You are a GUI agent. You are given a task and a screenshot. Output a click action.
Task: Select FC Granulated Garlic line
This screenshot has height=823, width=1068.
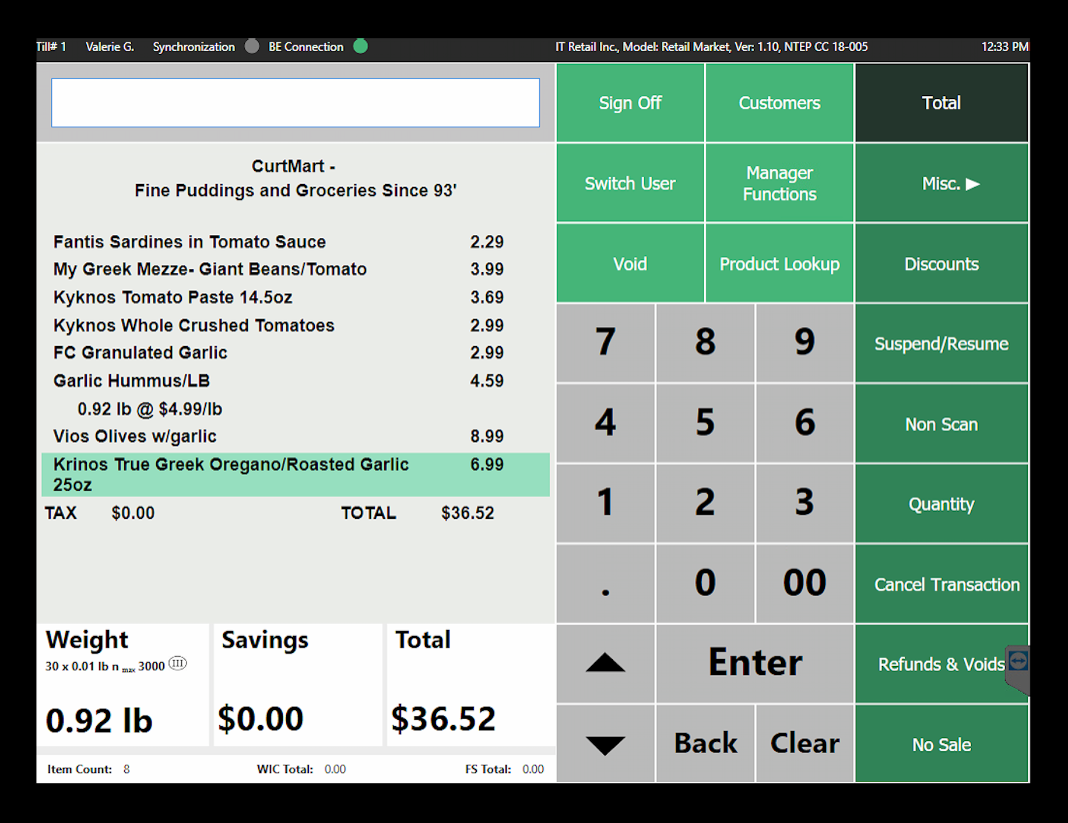(296, 352)
